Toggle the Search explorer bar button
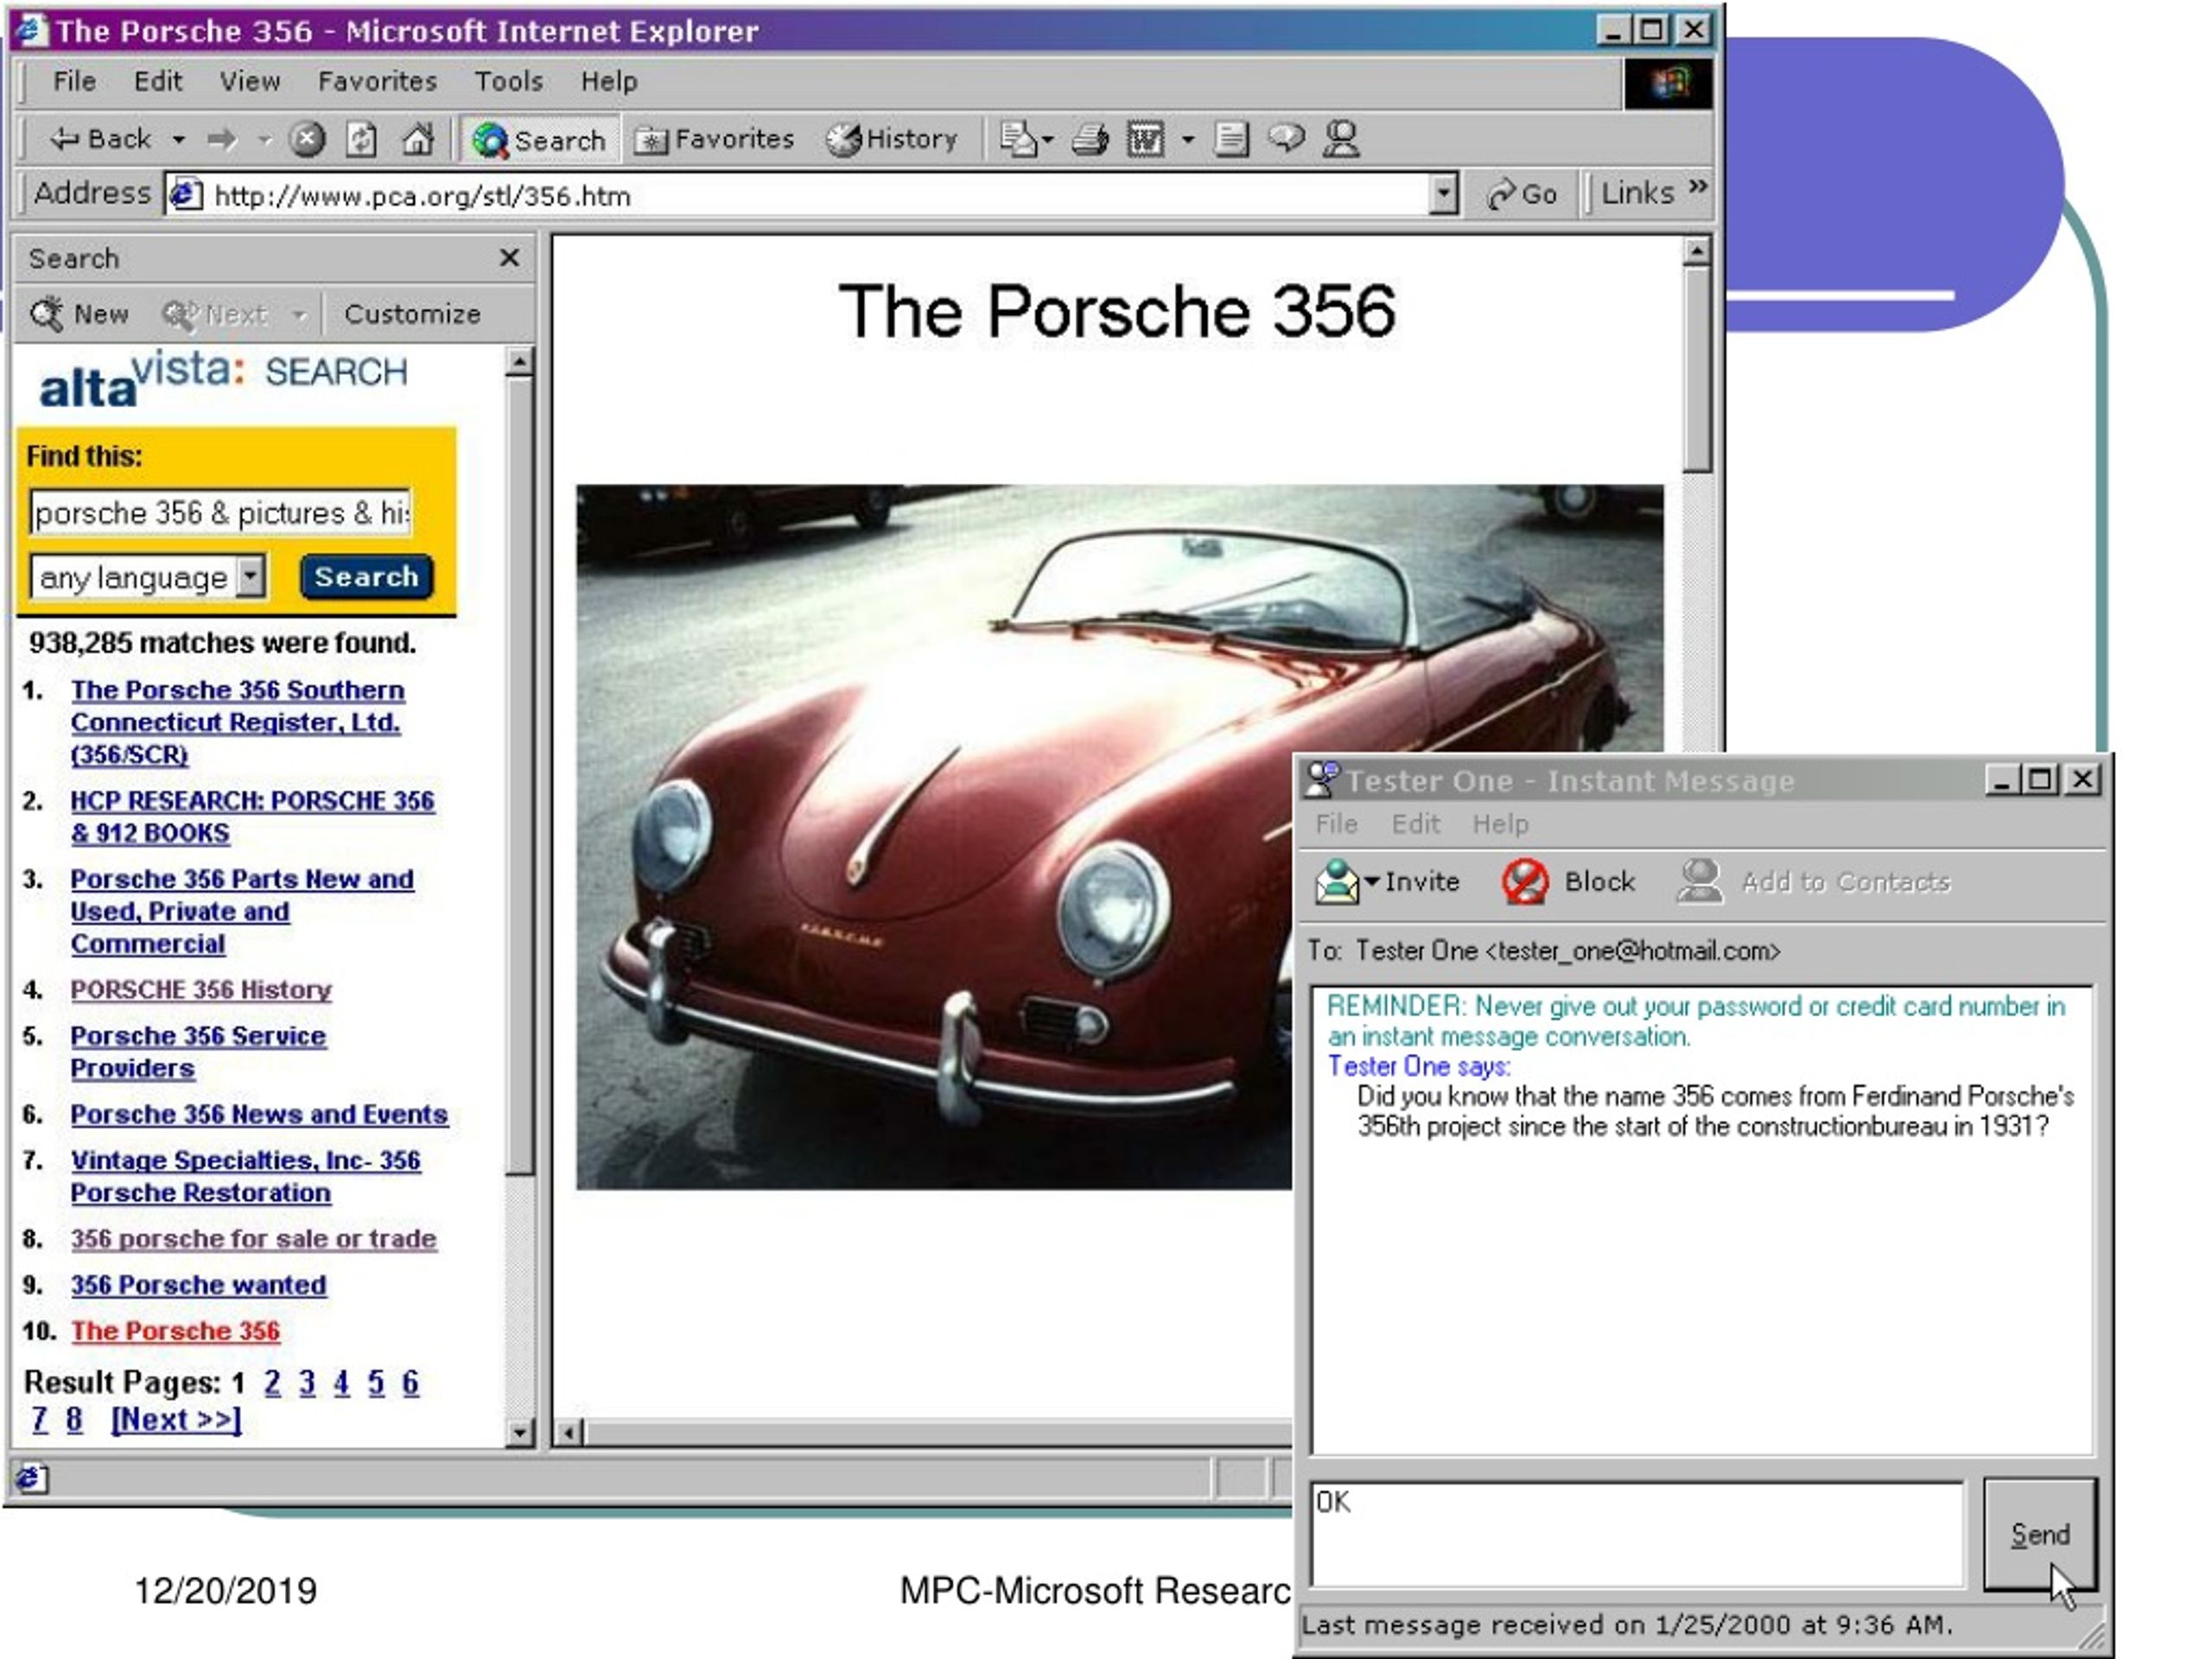Image resolution: width=2212 pixels, height=1659 pixels. tap(540, 140)
